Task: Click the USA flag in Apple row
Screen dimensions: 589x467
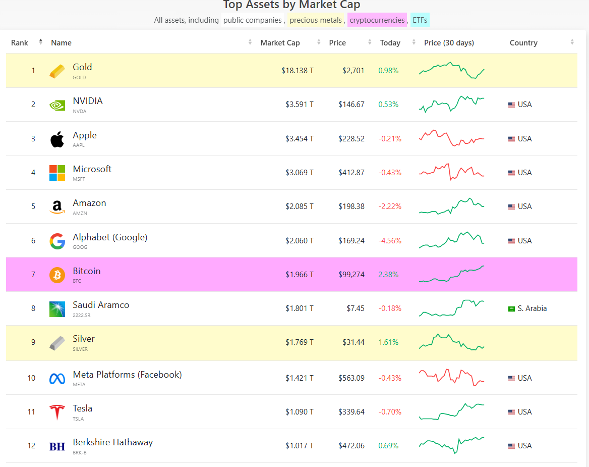Action: [511, 139]
